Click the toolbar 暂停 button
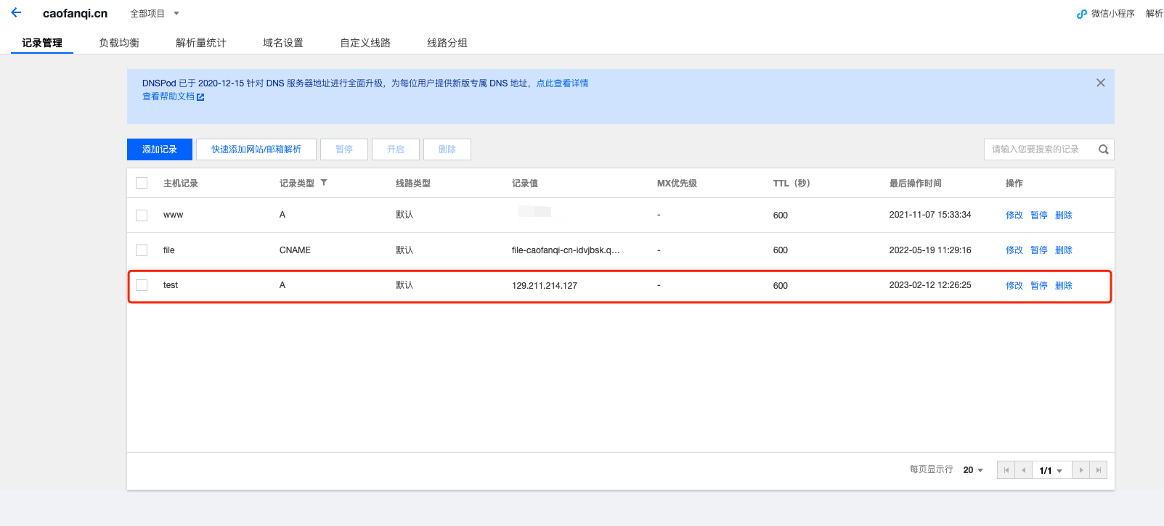The height and width of the screenshot is (526, 1164). (344, 149)
